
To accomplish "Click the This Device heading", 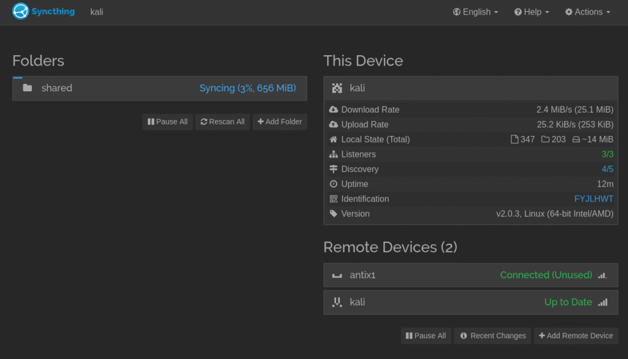I will [363, 61].
